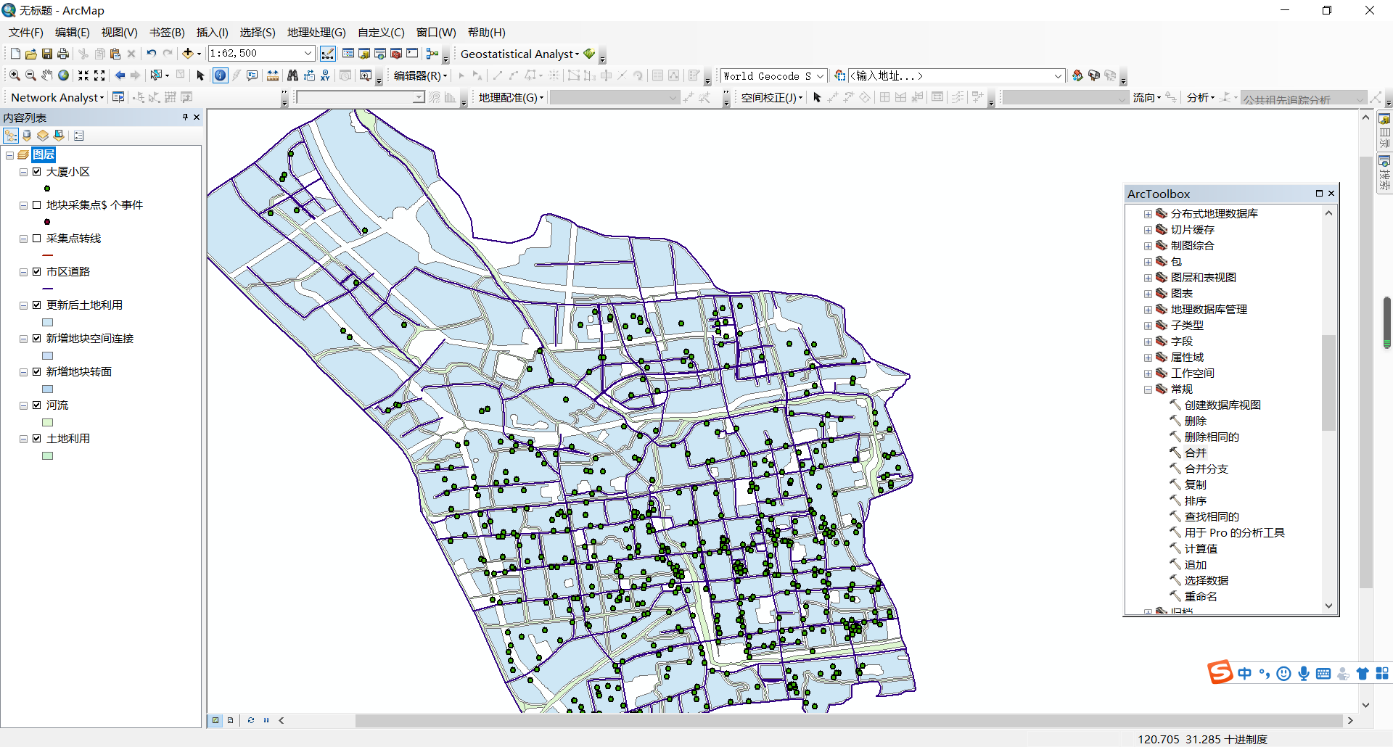Click the Print icon in standard toolbar
The height and width of the screenshot is (747, 1393).
tap(63, 54)
